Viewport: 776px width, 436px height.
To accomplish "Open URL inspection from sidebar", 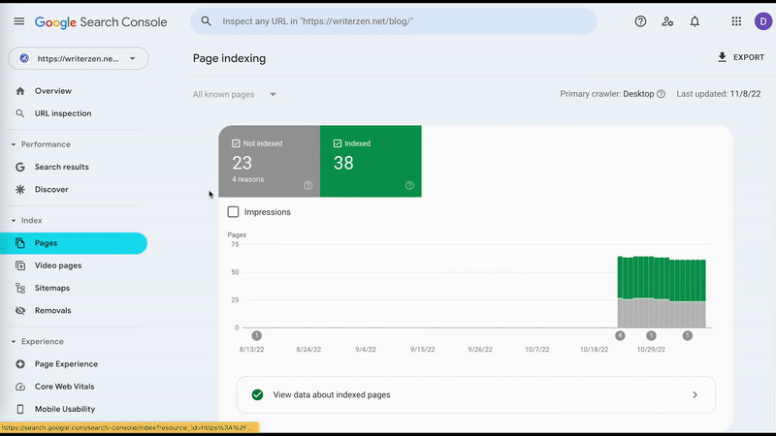I will click(63, 113).
